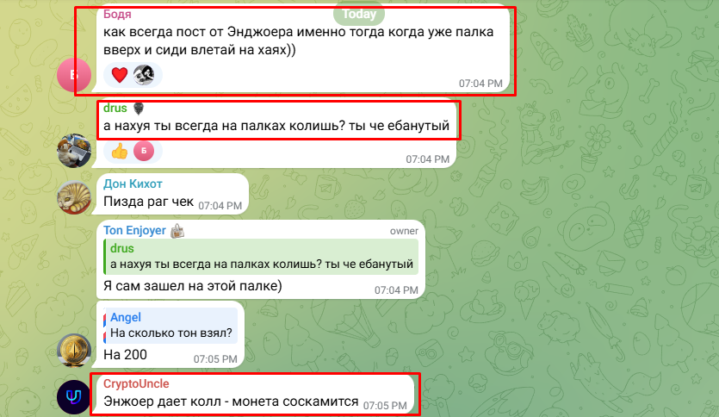Screen dimensions: 719x417
Task: Click the emoji badge next to Ton Enjoyer
Action: [177, 231]
